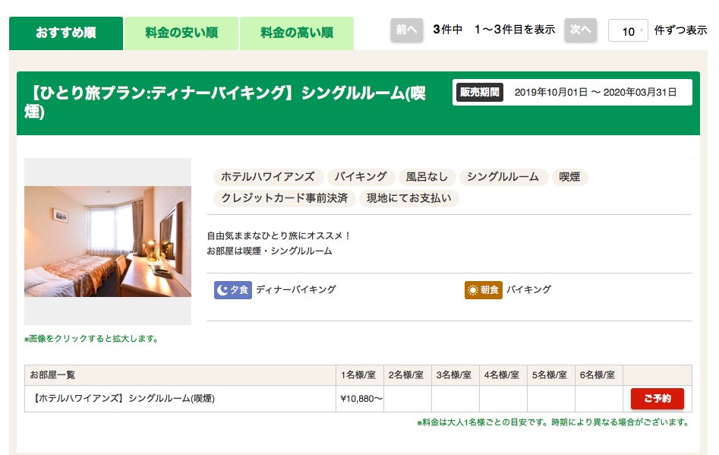Click the 料金は大人1名様ごとの目安です note
This screenshot has width=719, height=455.
[553, 422]
